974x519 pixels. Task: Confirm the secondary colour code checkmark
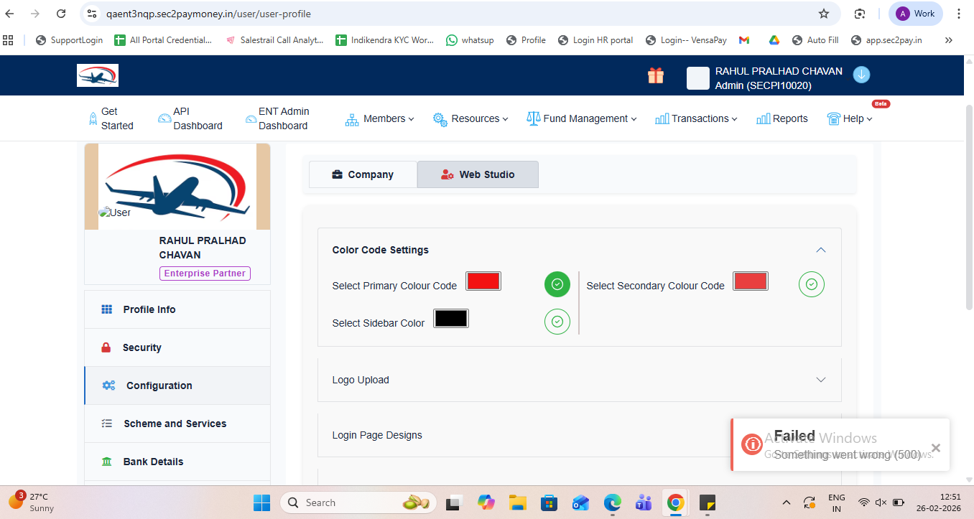tap(811, 285)
